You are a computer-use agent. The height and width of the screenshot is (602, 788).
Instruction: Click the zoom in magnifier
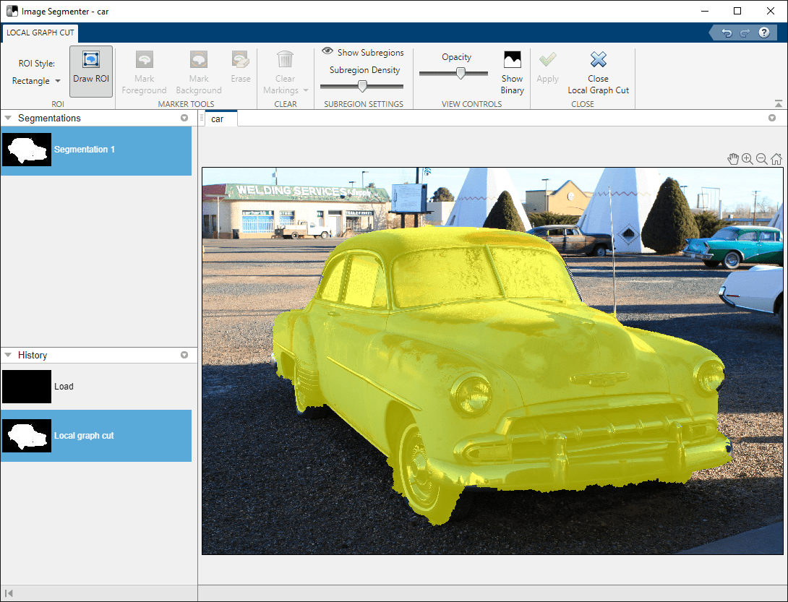pyautogui.click(x=748, y=159)
